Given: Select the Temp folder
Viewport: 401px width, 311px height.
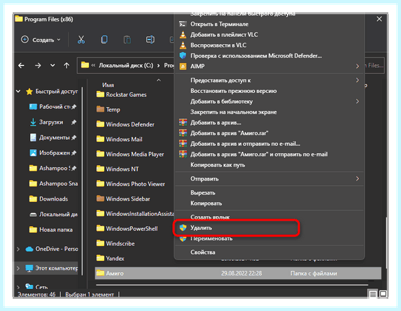Looking at the screenshot, I should pos(108,110).
